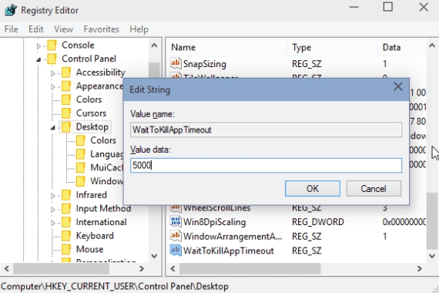Screen dimensions: 439x293
Task: Open the Edit menu
Action: coord(36,29)
